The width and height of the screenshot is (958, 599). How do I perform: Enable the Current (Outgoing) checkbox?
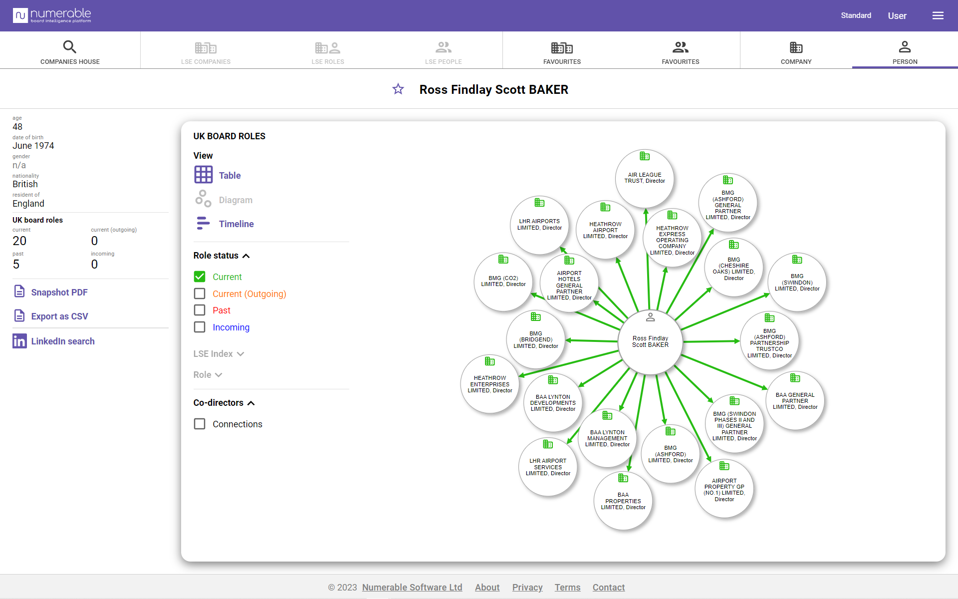click(200, 294)
